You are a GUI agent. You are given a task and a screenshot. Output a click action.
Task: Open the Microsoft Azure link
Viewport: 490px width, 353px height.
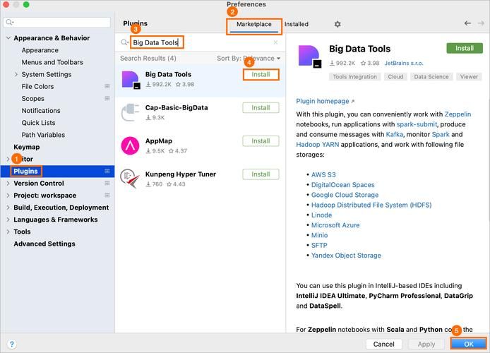335,225
